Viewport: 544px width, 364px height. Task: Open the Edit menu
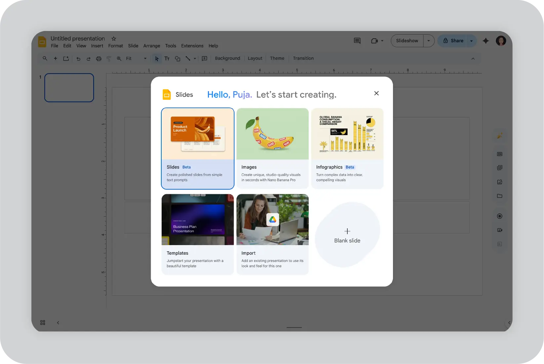pos(67,46)
